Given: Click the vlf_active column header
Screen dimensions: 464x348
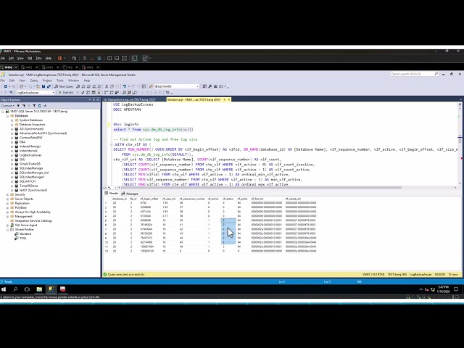Looking at the screenshot, I should (x=213, y=199).
